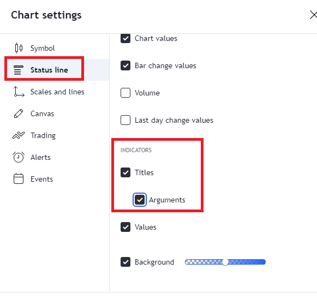The height and width of the screenshot is (299, 317).
Task: Click the Scales and lines axis icon
Action: coord(19,92)
